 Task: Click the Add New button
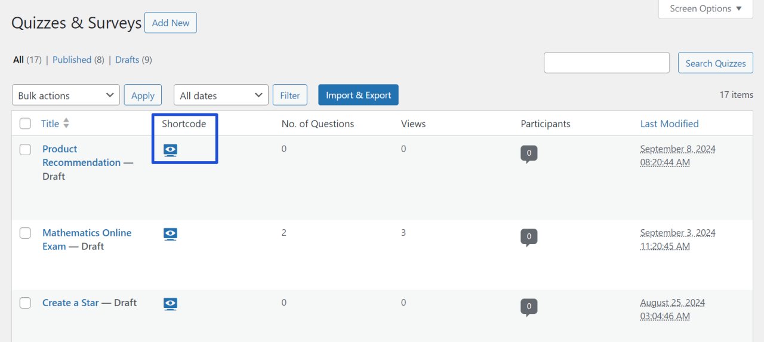(171, 23)
